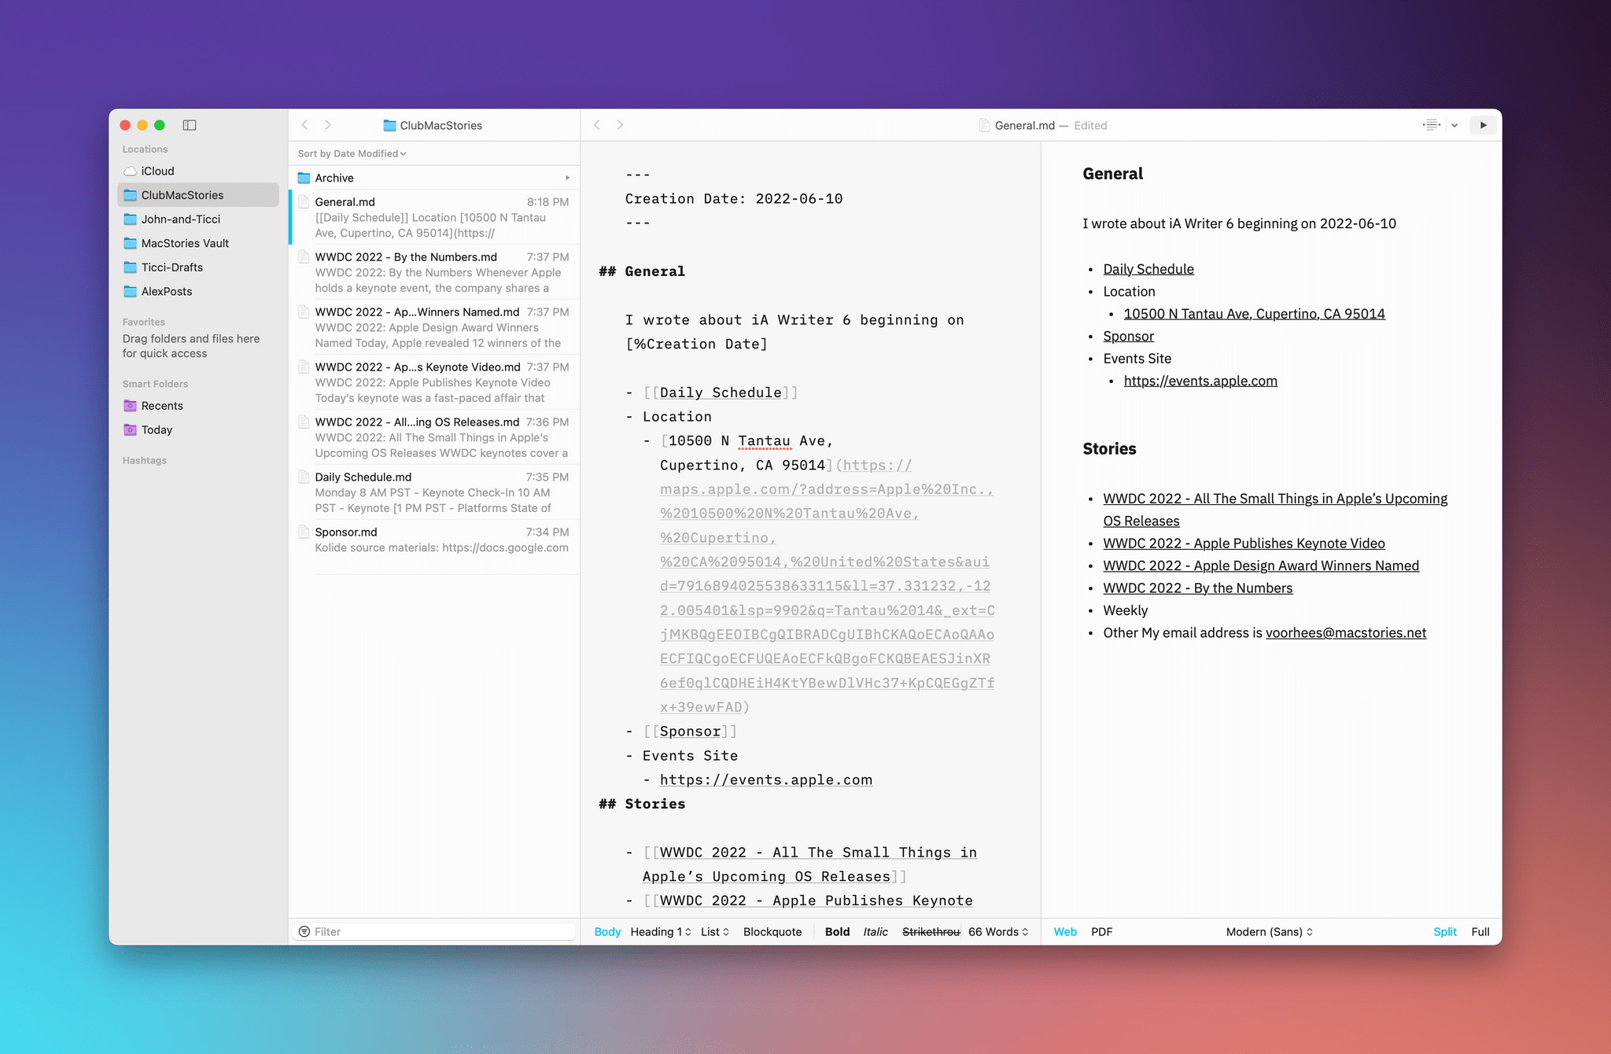Switch to Web preview tab
This screenshot has width=1611, height=1054.
(1065, 931)
